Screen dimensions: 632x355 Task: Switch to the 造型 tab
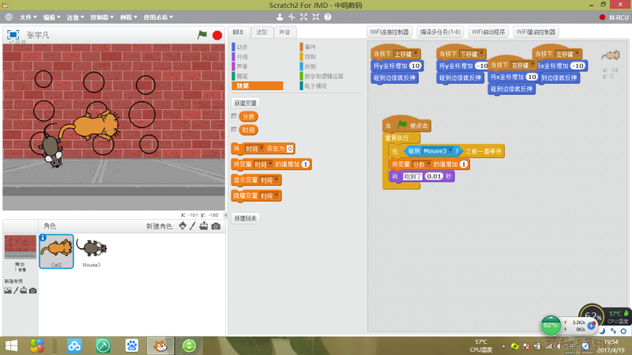[x=261, y=32]
